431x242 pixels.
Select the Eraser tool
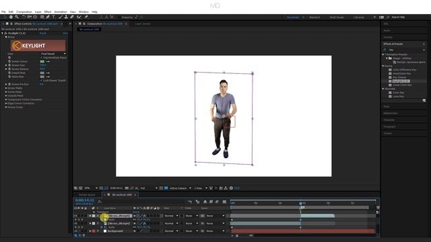point(72,17)
